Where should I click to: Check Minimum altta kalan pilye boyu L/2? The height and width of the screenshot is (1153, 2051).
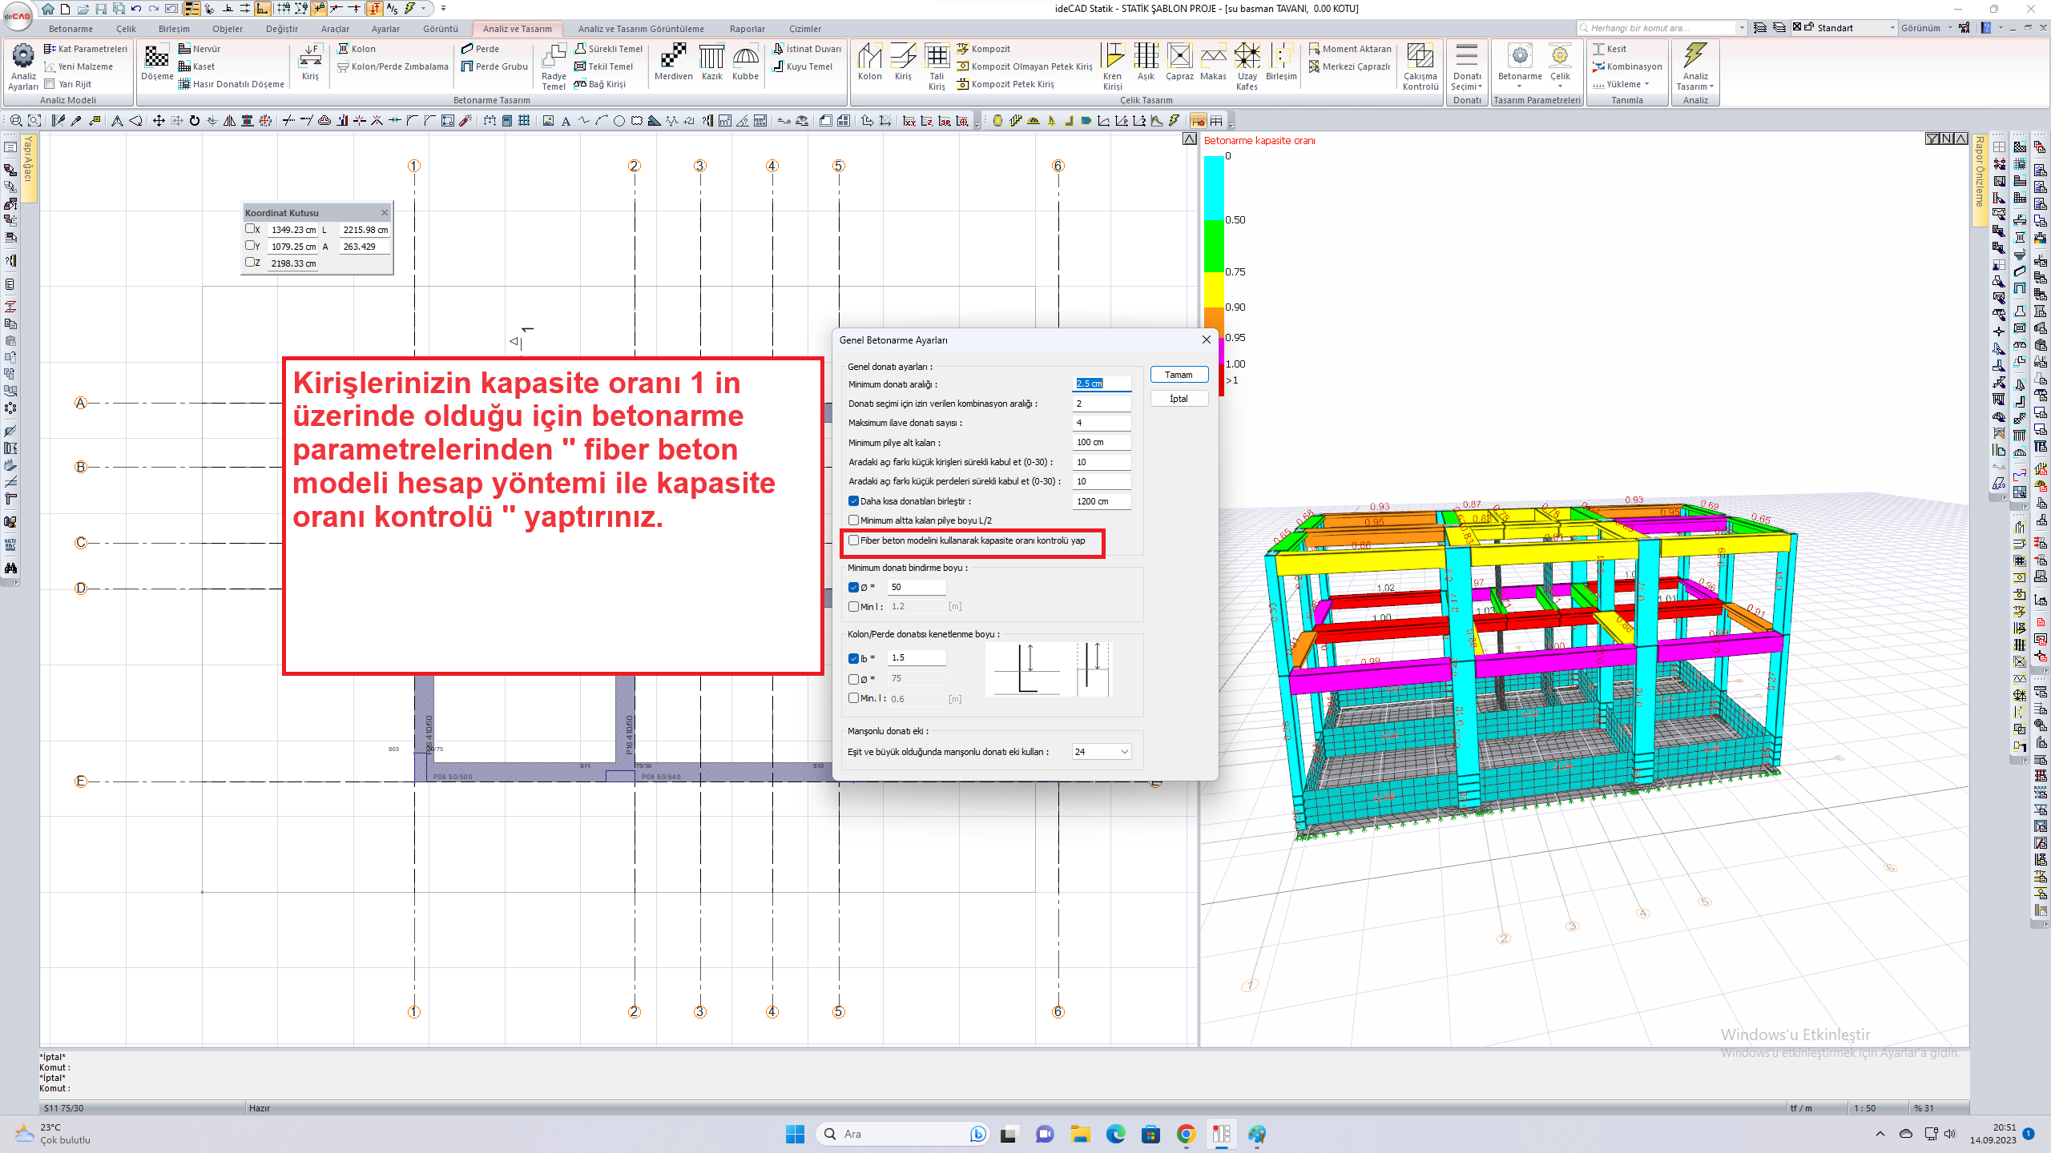pyautogui.click(x=853, y=520)
